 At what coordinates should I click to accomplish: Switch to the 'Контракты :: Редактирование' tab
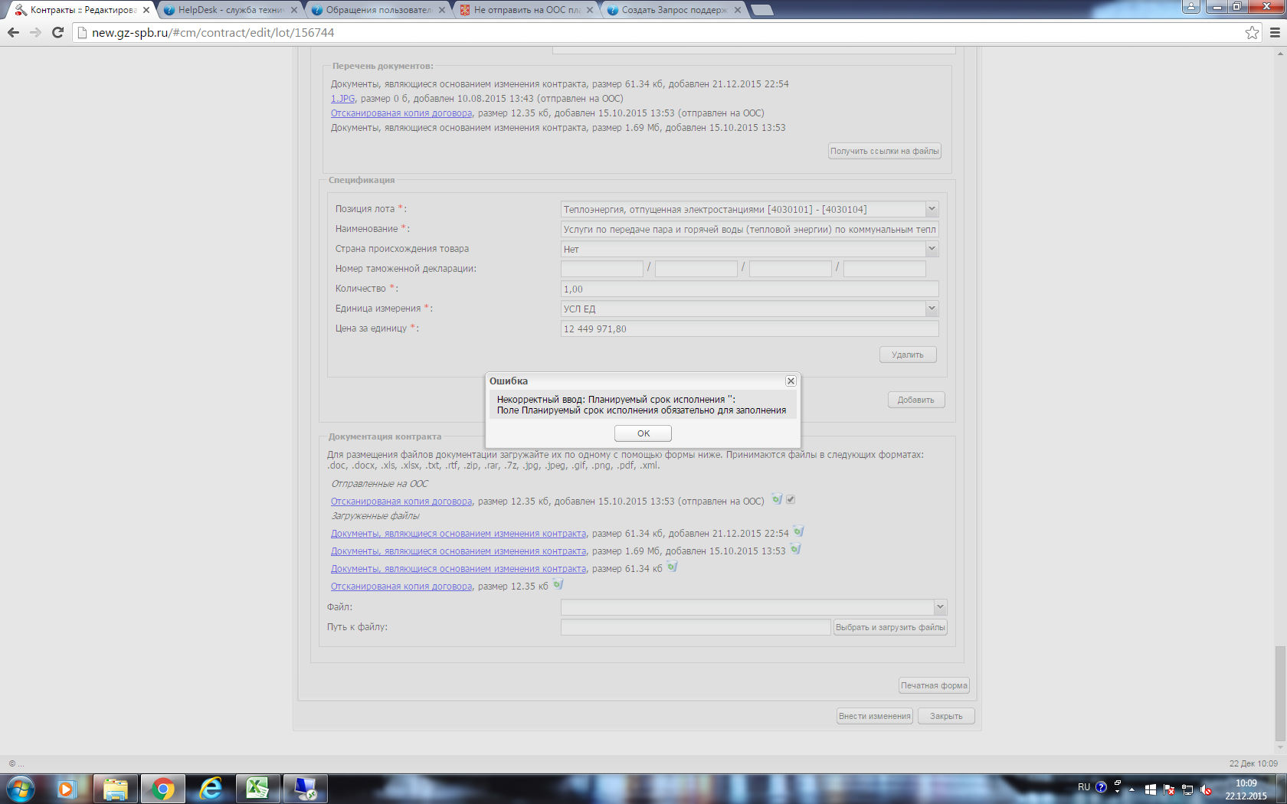click(x=83, y=10)
